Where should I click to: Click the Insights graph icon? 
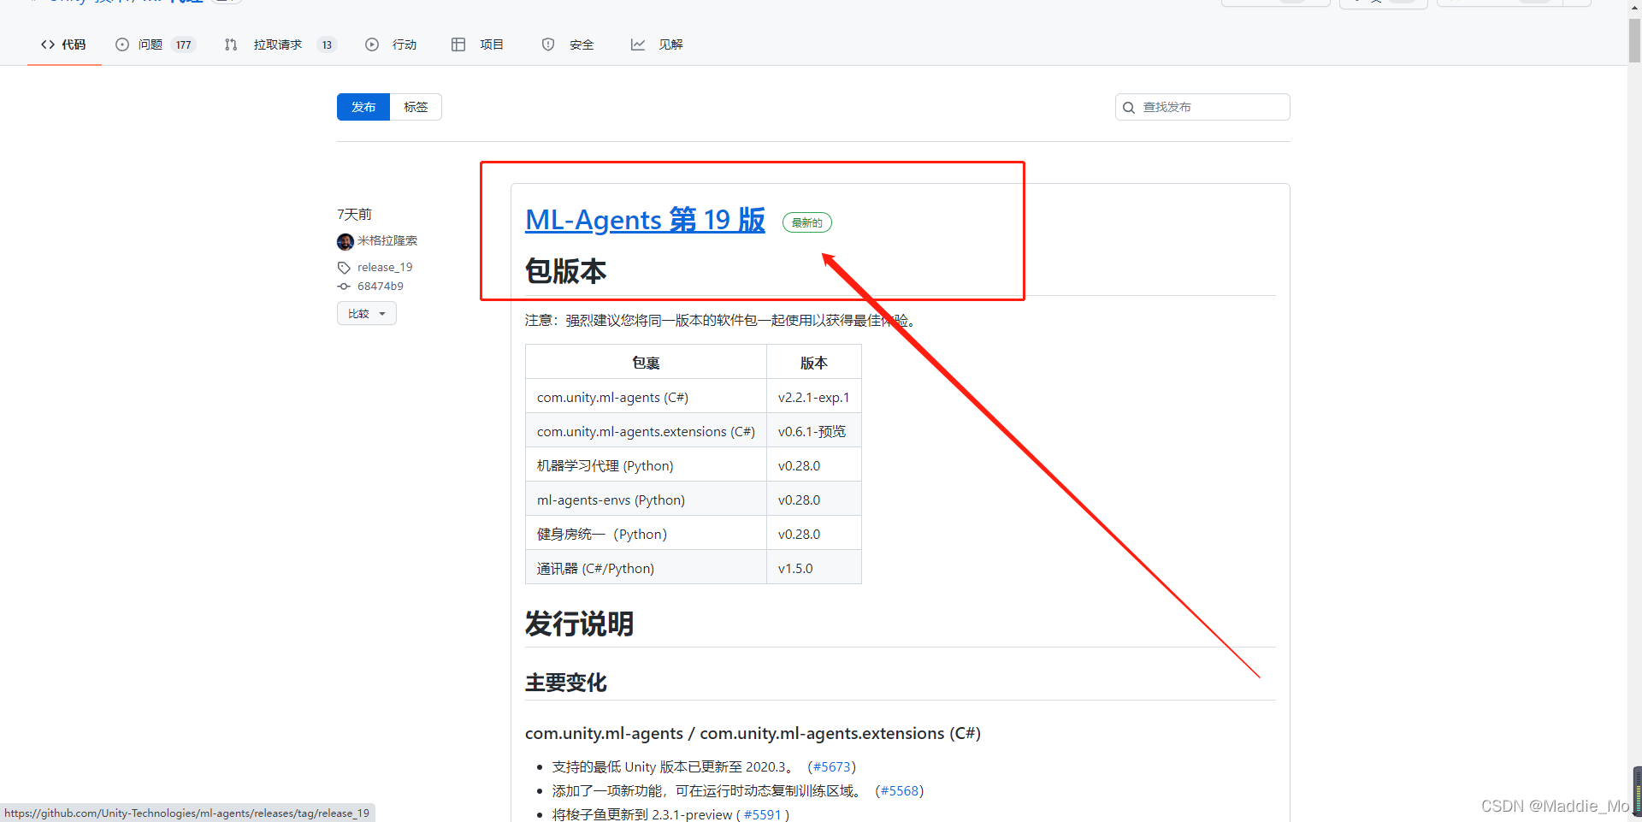coord(638,44)
